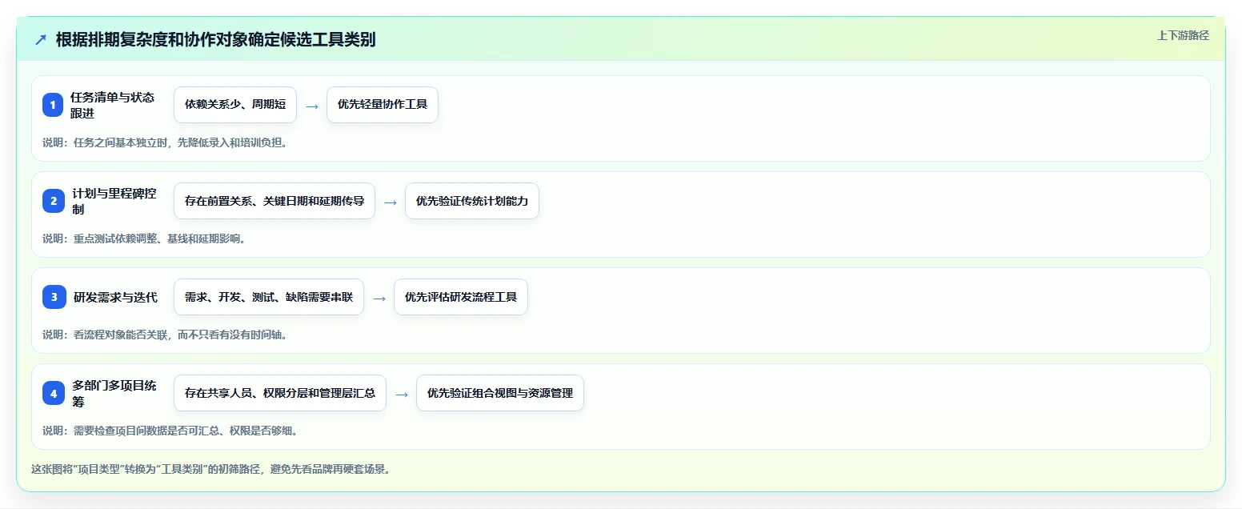Image resolution: width=1242 pixels, height=509 pixels.
Task: Click arrow before '优先评估研发流程工具'
Action: pyautogui.click(x=379, y=298)
